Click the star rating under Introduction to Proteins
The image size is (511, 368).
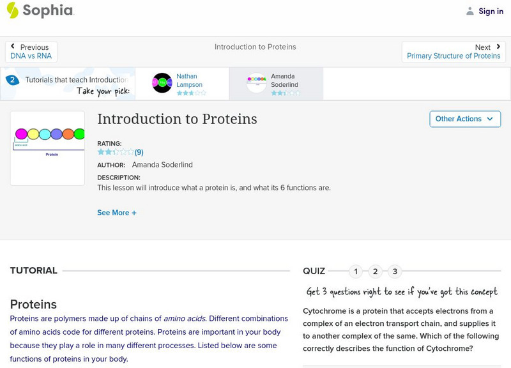tap(115, 152)
